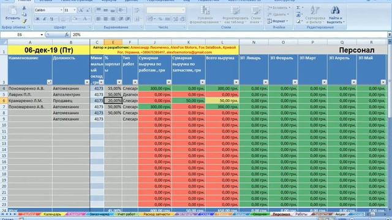Open filter dropdown for Всего выручка column
This screenshot has height=220, width=392.
[236, 82]
